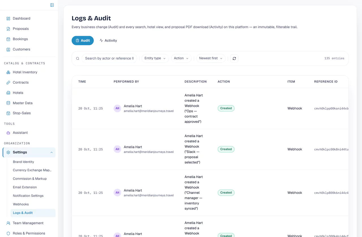The image size is (362, 237).
Task: Click the Reference ID column header
Action: (x=326, y=82)
